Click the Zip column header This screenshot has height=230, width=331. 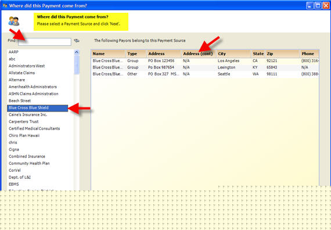click(282, 53)
